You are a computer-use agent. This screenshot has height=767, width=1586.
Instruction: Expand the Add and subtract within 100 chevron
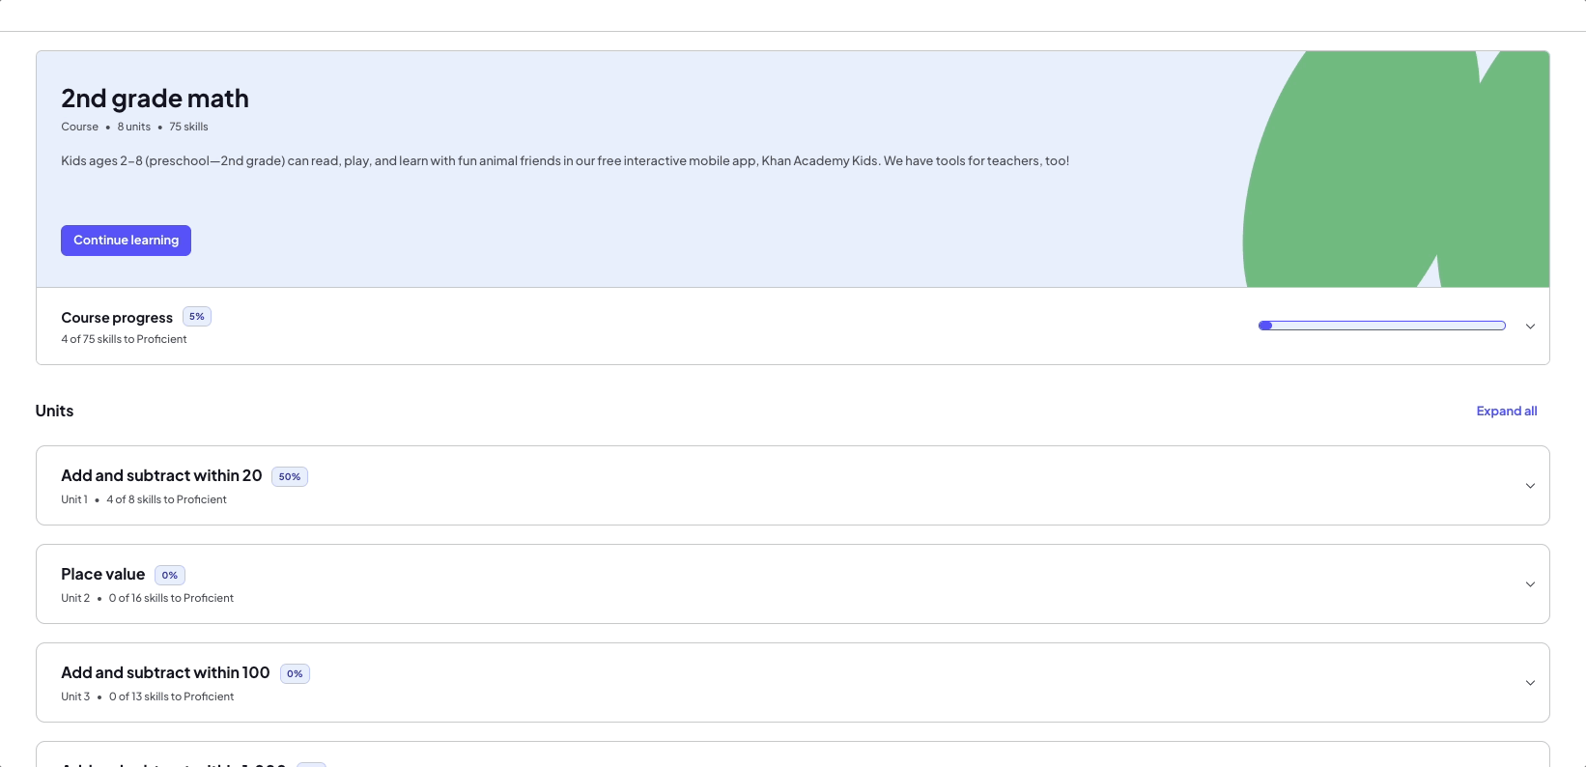click(x=1530, y=683)
